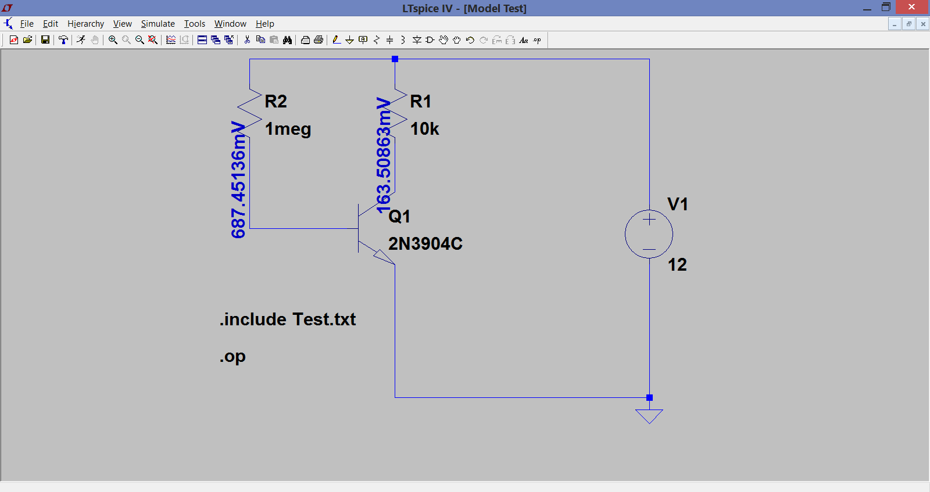This screenshot has height=492, width=930.
Task: Select the Capacitor placement tool
Action: coord(390,40)
